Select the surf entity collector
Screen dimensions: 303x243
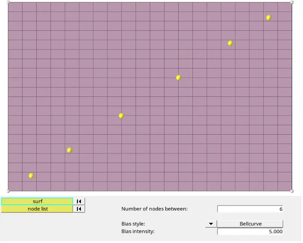coord(37,202)
